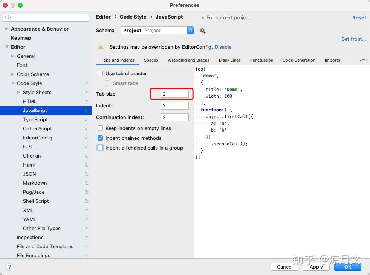Viewport: 370px width, 275px height.
Task: Click Code Style in the breadcrumb
Action: [x=133, y=17]
